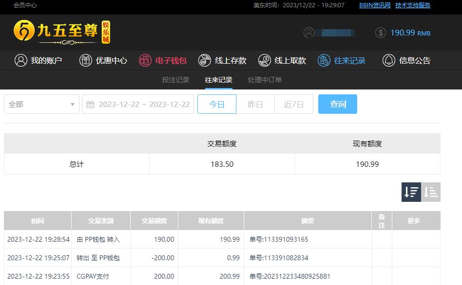Select the 今日 date filter
The height and width of the screenshot is (285, 462).
point(217,104)
